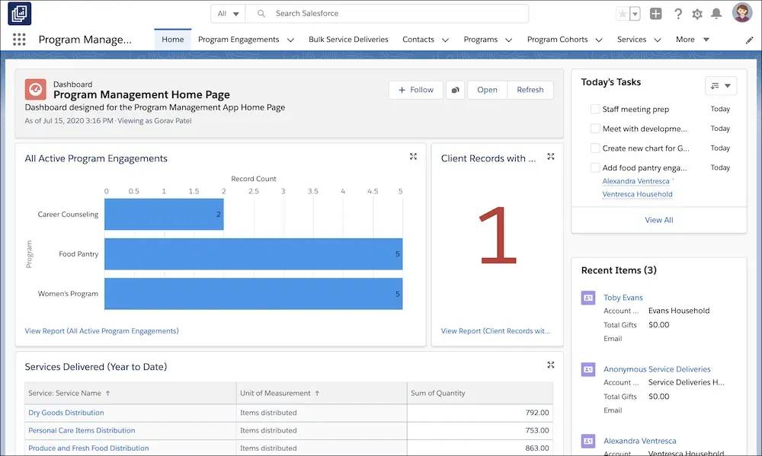Click the subscribe icon next to Follow
The height and width of the screenshot is (456, 762).
pyautogui.click(x=455, y=89)
